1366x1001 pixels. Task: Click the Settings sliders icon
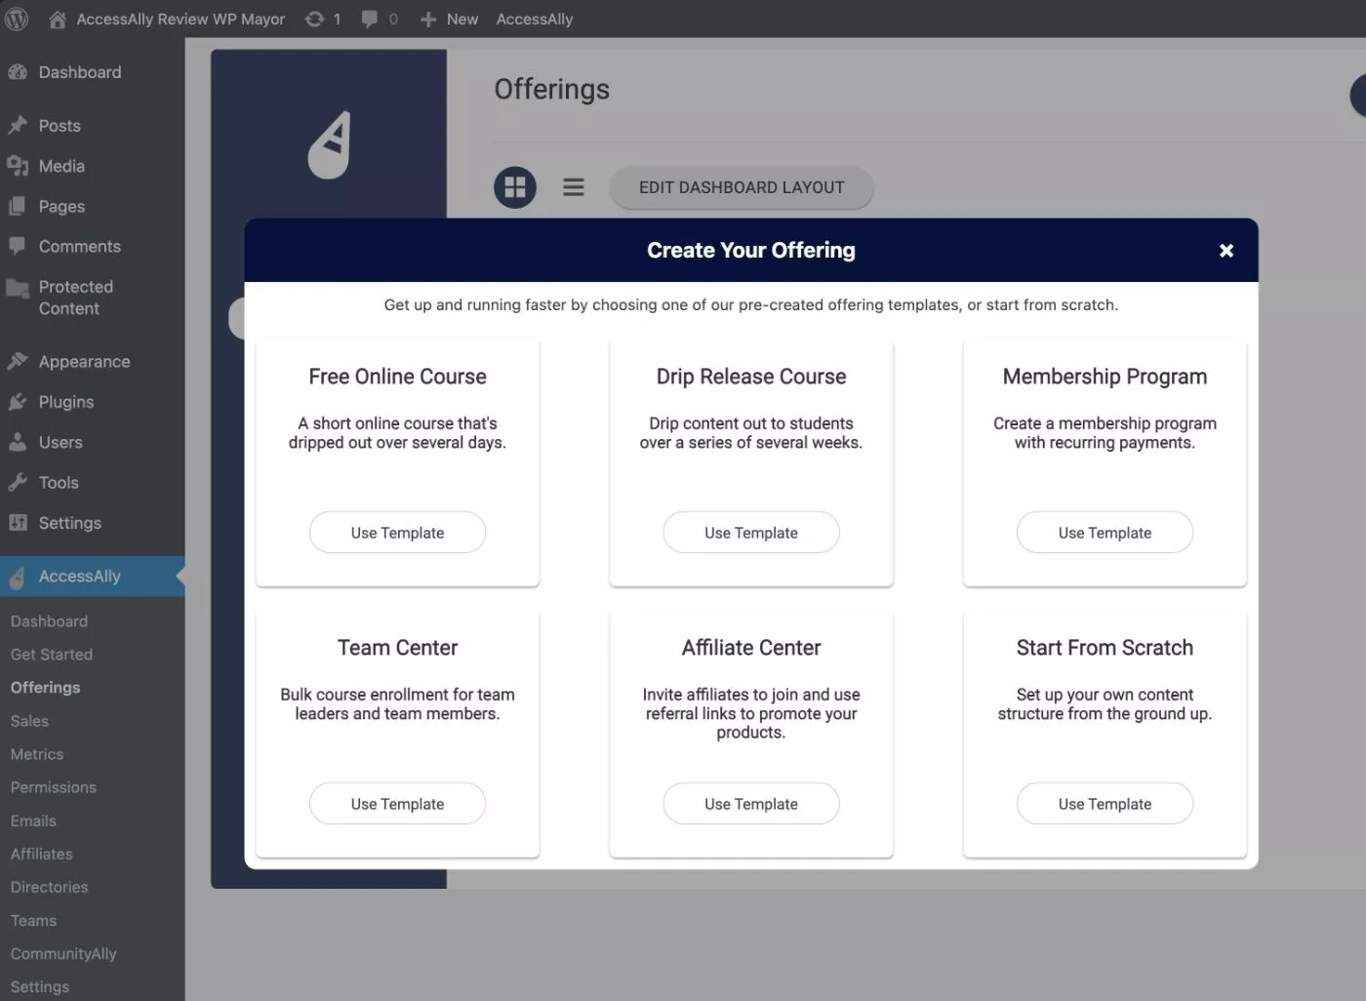coord(18,522)
